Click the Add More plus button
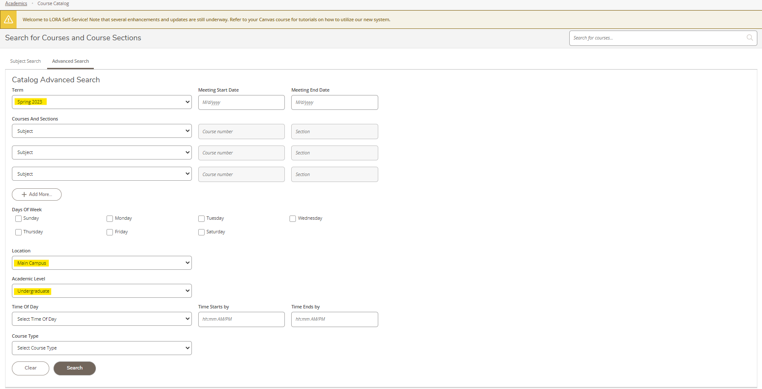 (37, 194)
